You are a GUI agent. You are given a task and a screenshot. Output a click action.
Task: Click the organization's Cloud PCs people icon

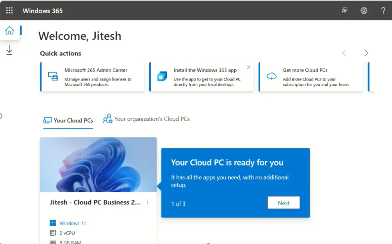coord(108,119)
